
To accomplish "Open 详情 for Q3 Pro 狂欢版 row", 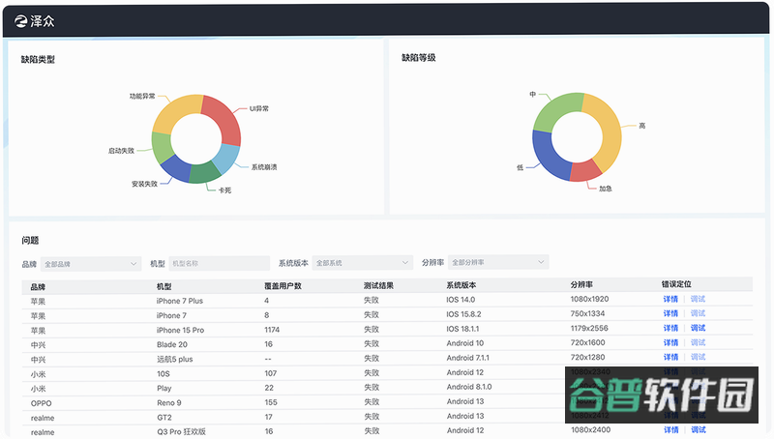I will click(670, 429).
